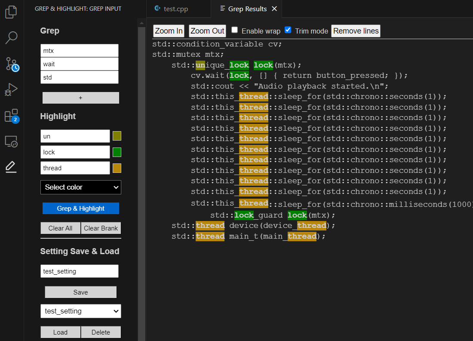Click the 'Audio playback started' result line
Screen dimensions: 473x341
tap(289, 86)
